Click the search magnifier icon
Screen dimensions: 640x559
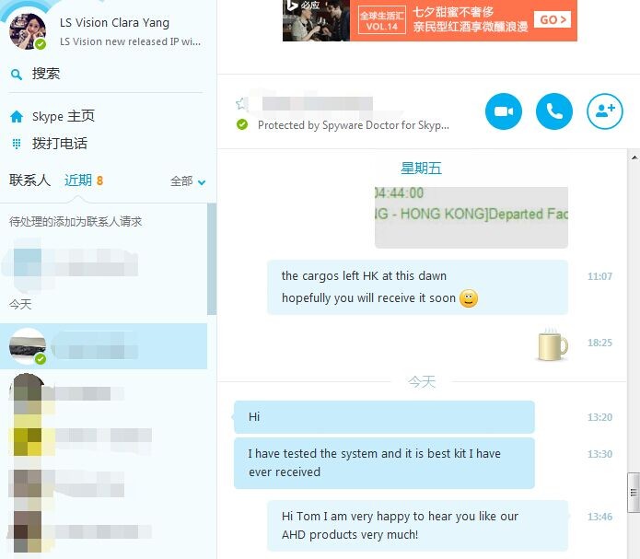(x=17, y=75)
